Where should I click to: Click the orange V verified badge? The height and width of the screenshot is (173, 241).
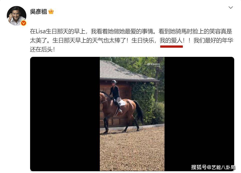pos(24,23)
